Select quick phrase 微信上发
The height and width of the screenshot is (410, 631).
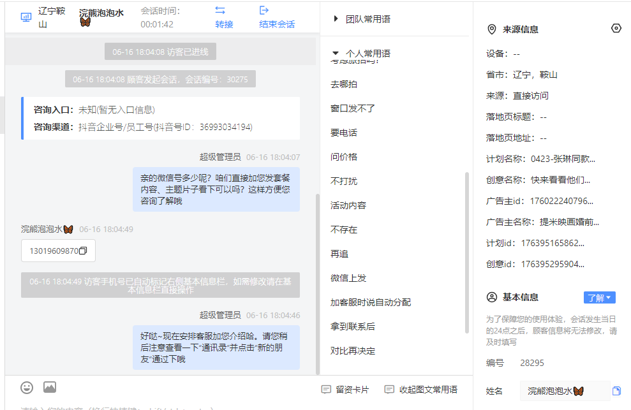[348, 278]
